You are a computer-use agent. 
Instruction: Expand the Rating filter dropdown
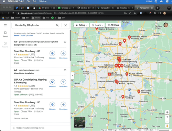82,25
